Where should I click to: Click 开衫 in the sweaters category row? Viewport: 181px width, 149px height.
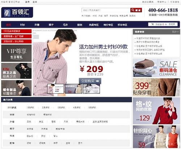43,136
